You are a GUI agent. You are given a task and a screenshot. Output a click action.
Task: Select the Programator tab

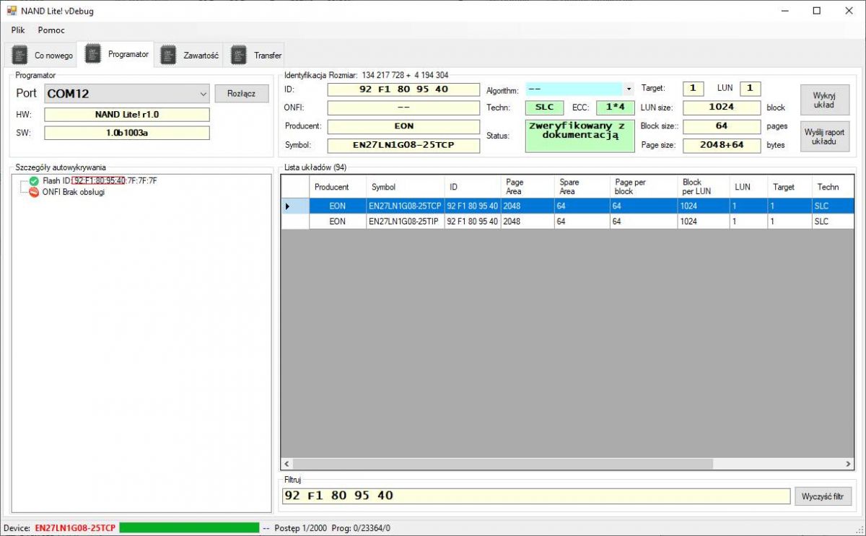117,54
